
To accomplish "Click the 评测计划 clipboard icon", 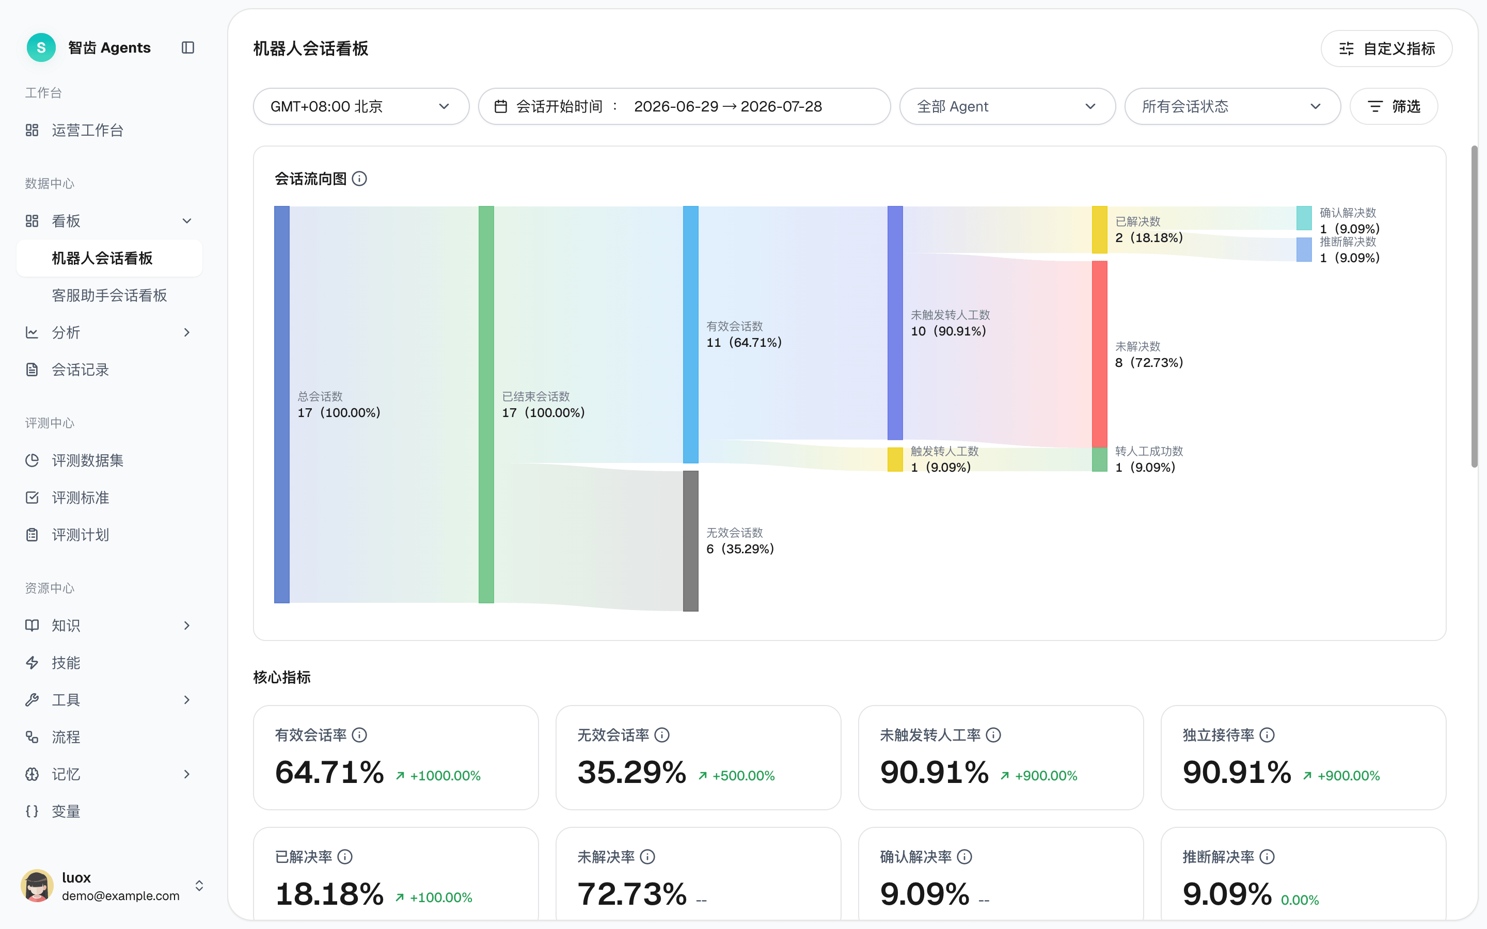I will (32, 535).
